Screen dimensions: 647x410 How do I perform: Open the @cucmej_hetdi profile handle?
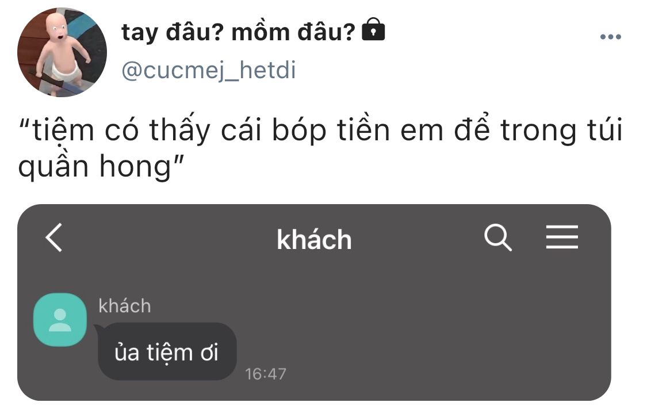coord(208,70)
